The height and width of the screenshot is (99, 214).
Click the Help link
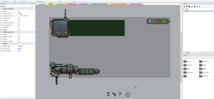click(19, 51)
